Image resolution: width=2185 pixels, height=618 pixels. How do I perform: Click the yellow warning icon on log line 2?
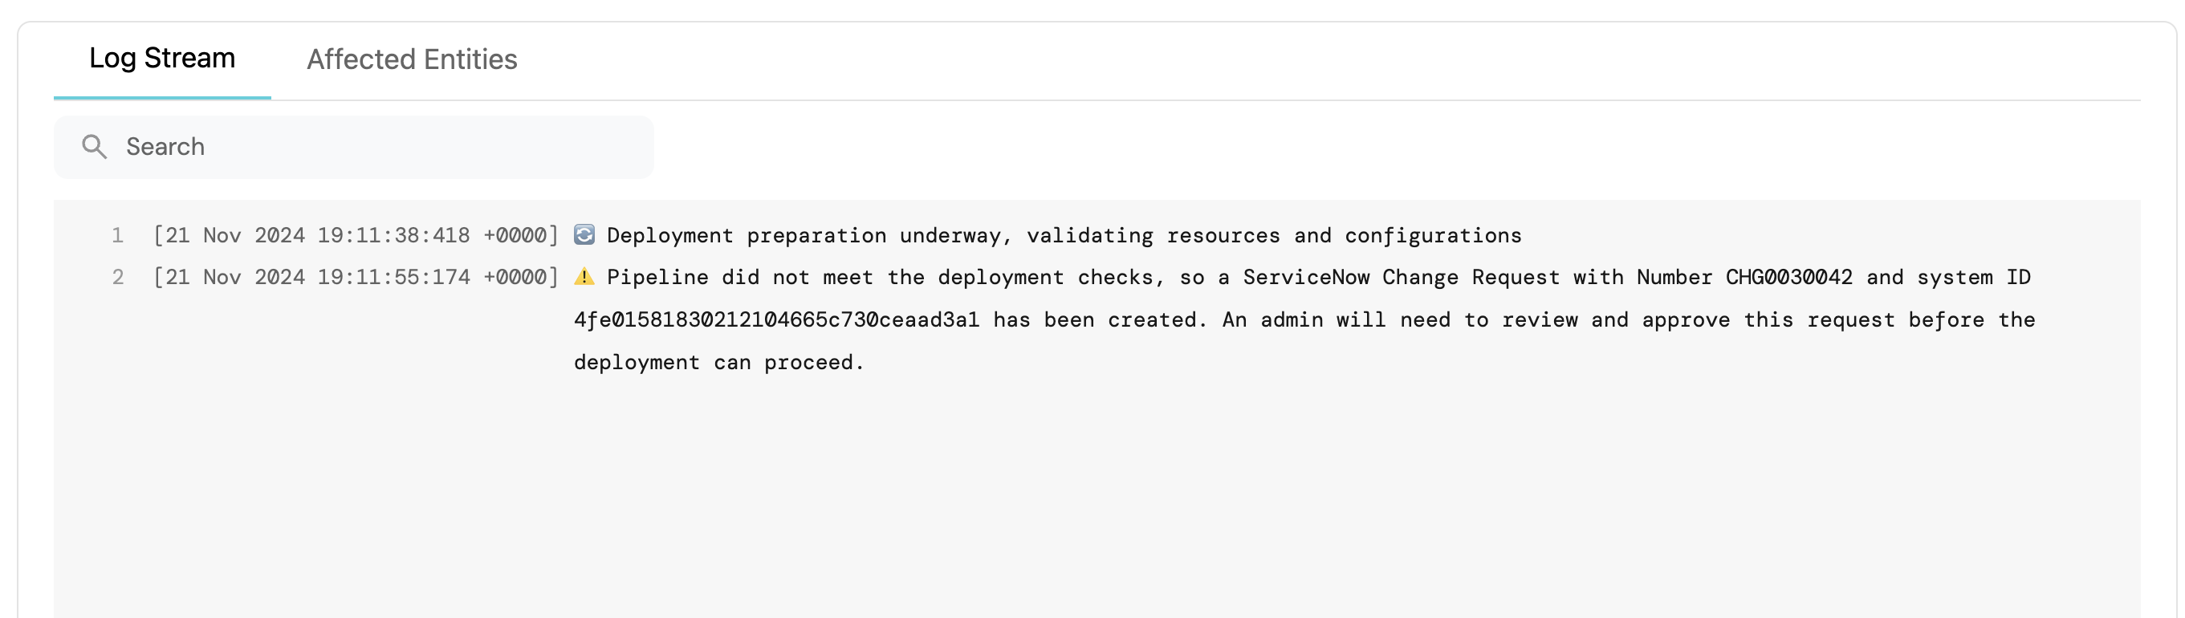coord(584,277)
